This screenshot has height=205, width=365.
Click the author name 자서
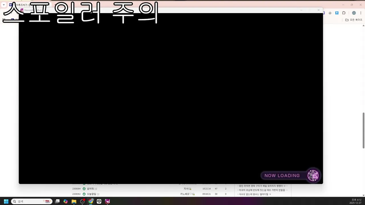[186, 189]
